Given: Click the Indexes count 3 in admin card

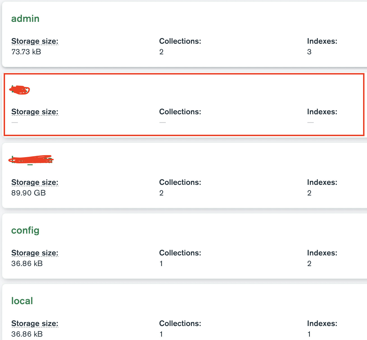Looking at the screenshot, I should pyautogui.click(x=309, y=52).
